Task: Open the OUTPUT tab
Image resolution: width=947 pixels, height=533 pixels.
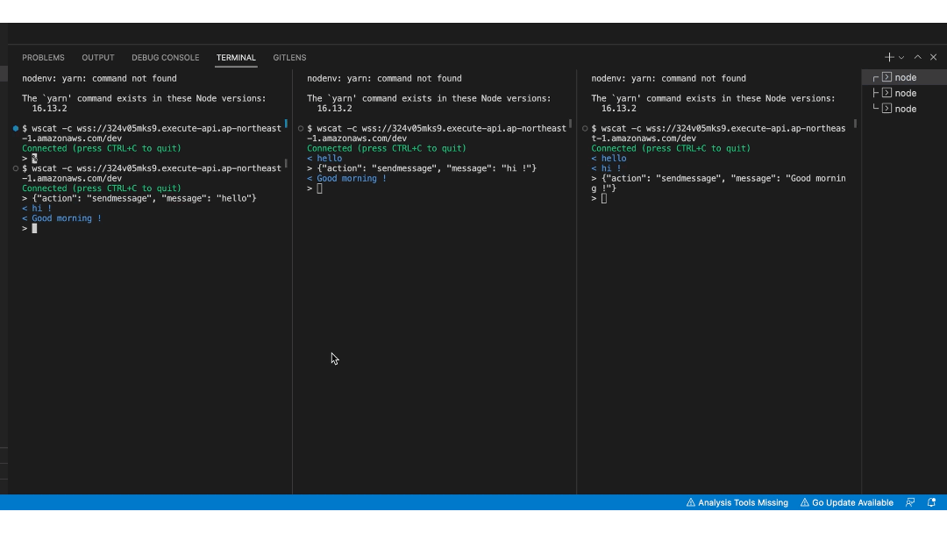Action: 98,57
